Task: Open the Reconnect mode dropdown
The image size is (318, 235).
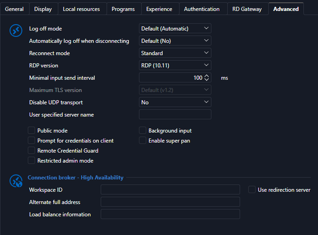Action: tap(175, 53)
